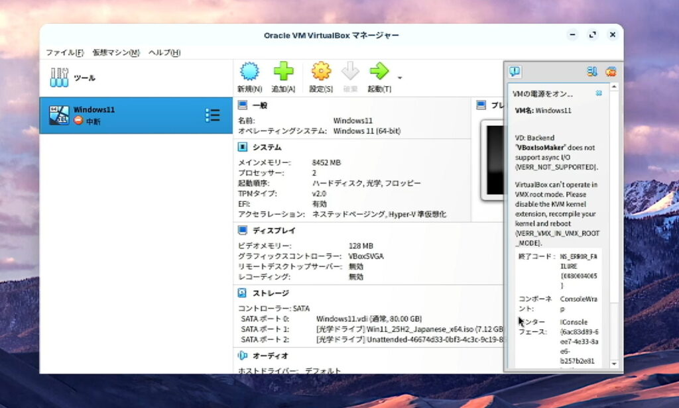
Task: Click the 一般 (General) section header
Action: tap(260, 105)
